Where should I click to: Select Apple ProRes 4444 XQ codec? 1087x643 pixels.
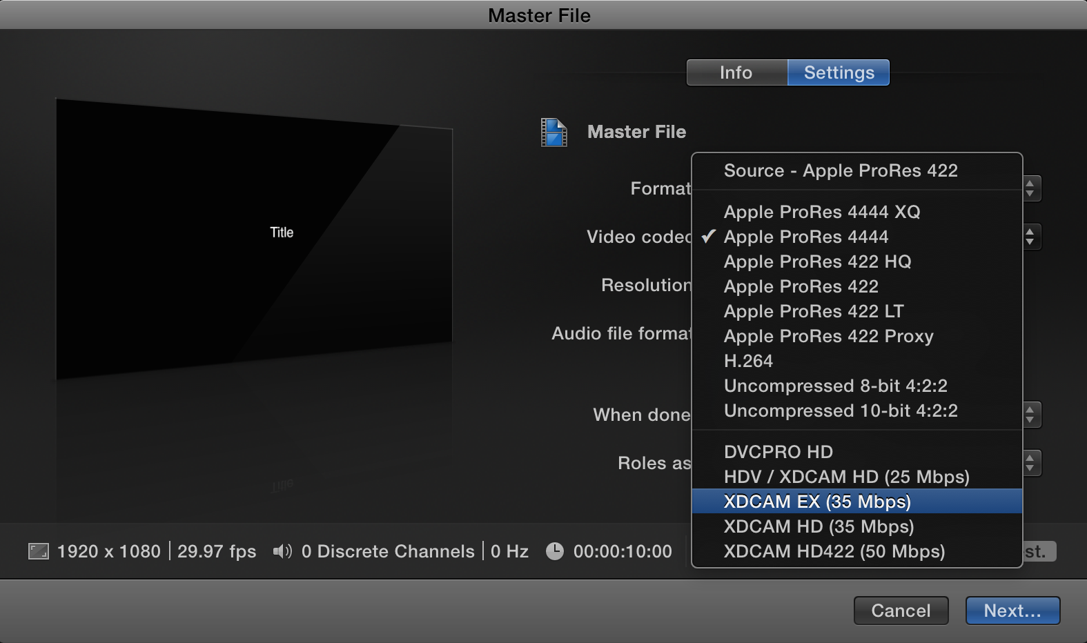click(x=856, y=212)
